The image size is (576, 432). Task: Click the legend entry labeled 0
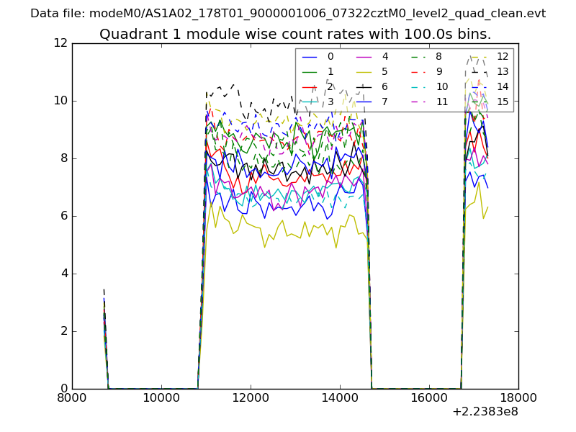(330, 56)
